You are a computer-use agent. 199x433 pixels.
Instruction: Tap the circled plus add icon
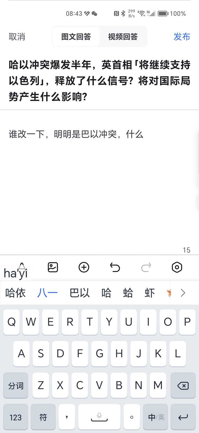[x=84, y=267]
